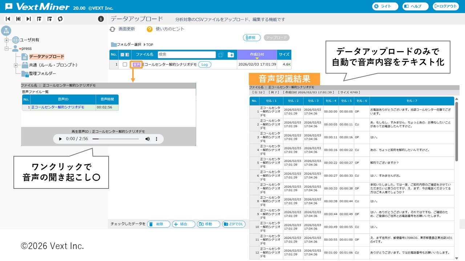The image size is (465, 261).
Task: Click the new folder icon in the table header
Action: 231,55
